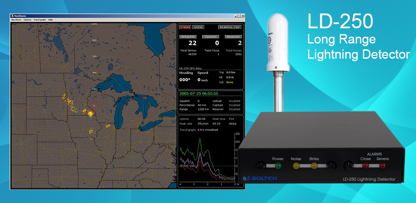This screenshot has height=203, width=416.
Task: Click the yellow Noise LED on detector
Action: click(x=296, y=166)
